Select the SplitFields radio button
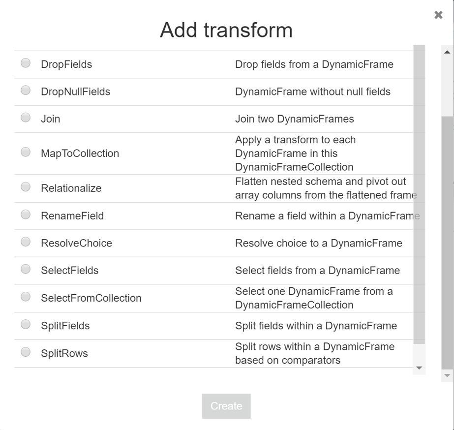Image resolution: width=454 pixels, height=430 pixels. [x=26, y=324]
